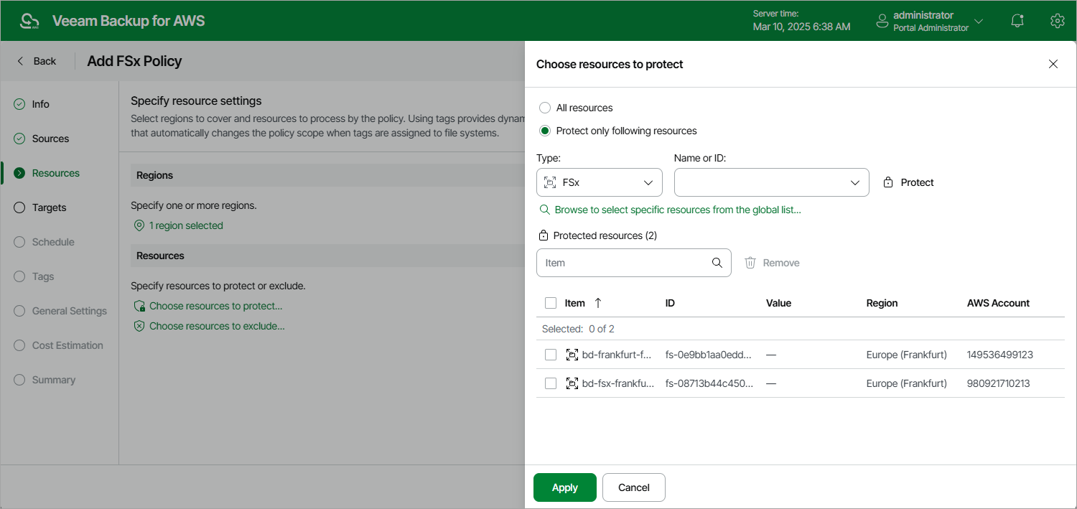The height and width of the screenshot is (509, 1077).
Task: Click the Apply button
Action: point(564,487)
